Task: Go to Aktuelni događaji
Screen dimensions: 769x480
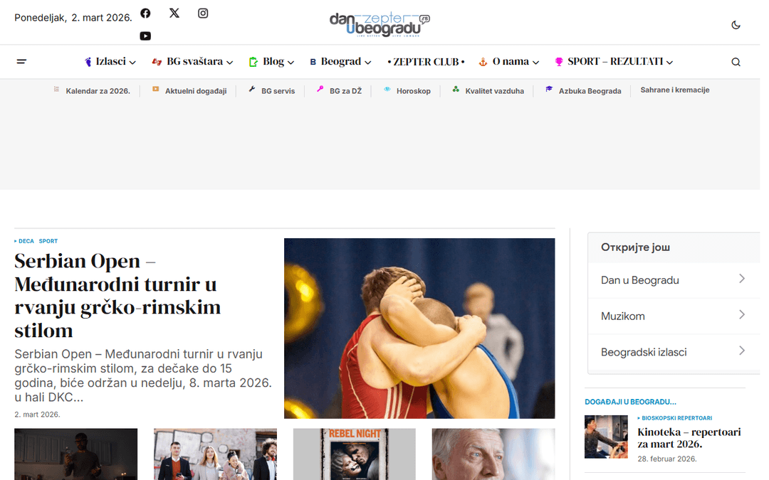Action: pyautogui.click(x=196, y=91)
